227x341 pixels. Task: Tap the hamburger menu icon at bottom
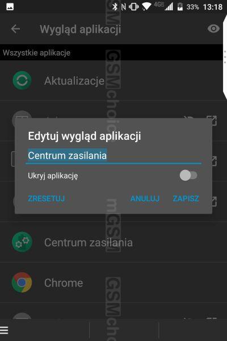[4, 330]
